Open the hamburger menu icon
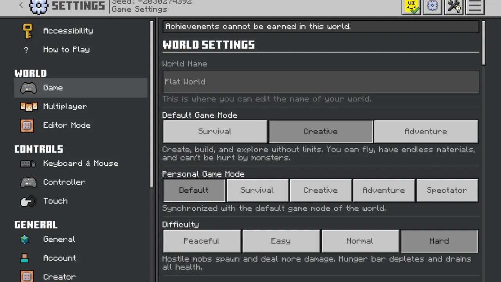 click(x=475, y=6)
